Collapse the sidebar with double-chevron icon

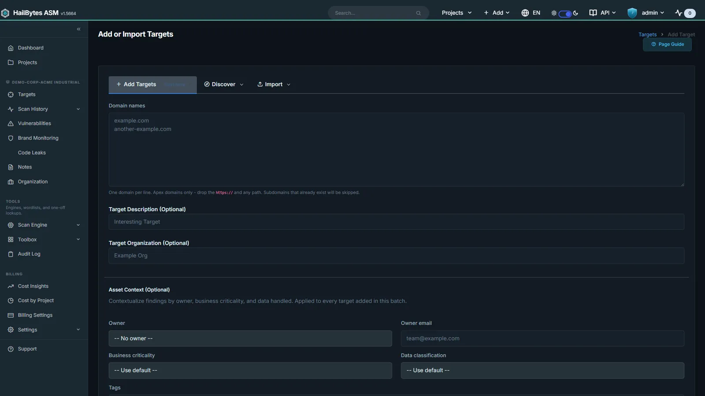coord(78,29)
